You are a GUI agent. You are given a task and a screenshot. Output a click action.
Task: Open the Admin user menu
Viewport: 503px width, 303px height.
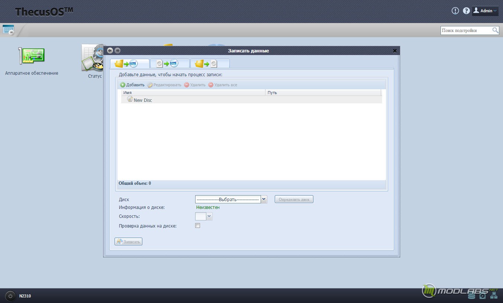(485, 11)
